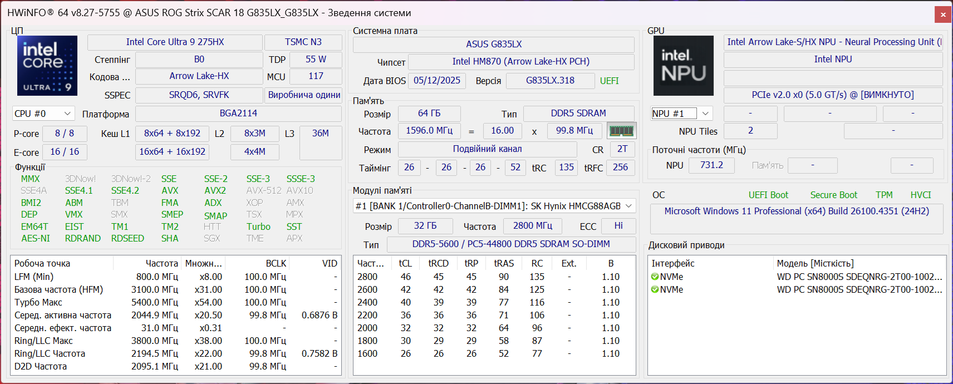Click the Intel Core Ultra 9 275HX name field
Viewport: 953px width, 384px height.
(x=175, y=42)
